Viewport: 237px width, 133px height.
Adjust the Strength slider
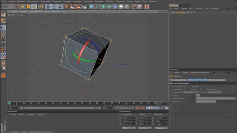click(x=216, y=99)
